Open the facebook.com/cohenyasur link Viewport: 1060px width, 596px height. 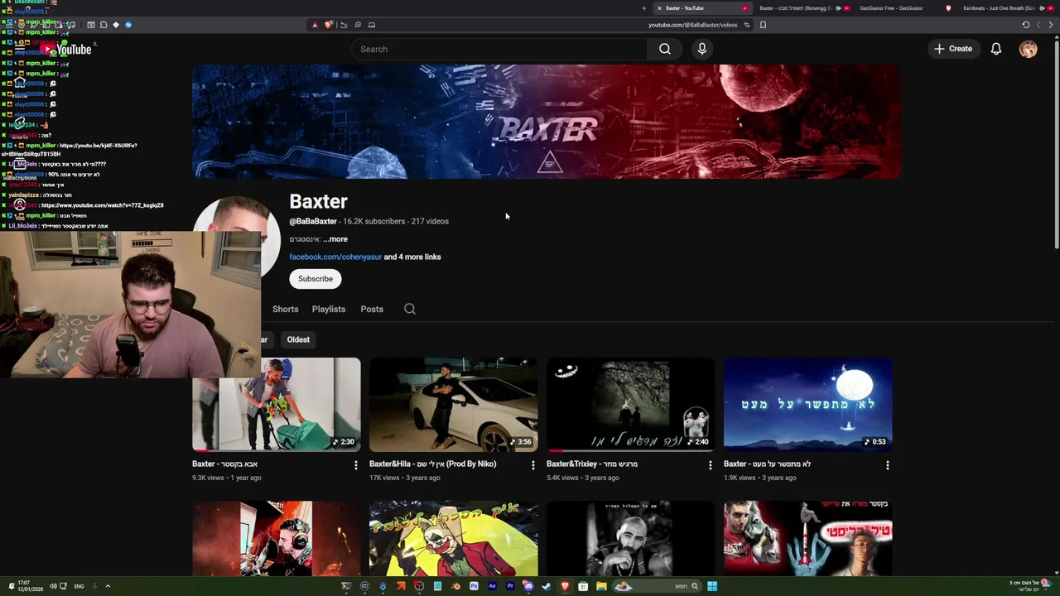tap(335, 257)
